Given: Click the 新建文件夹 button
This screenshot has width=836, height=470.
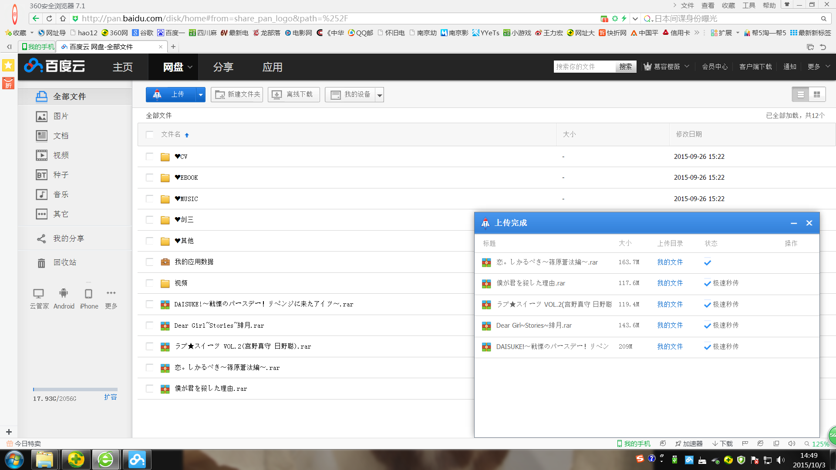Looking at the screenshot, I should click(x=237, y=94).
